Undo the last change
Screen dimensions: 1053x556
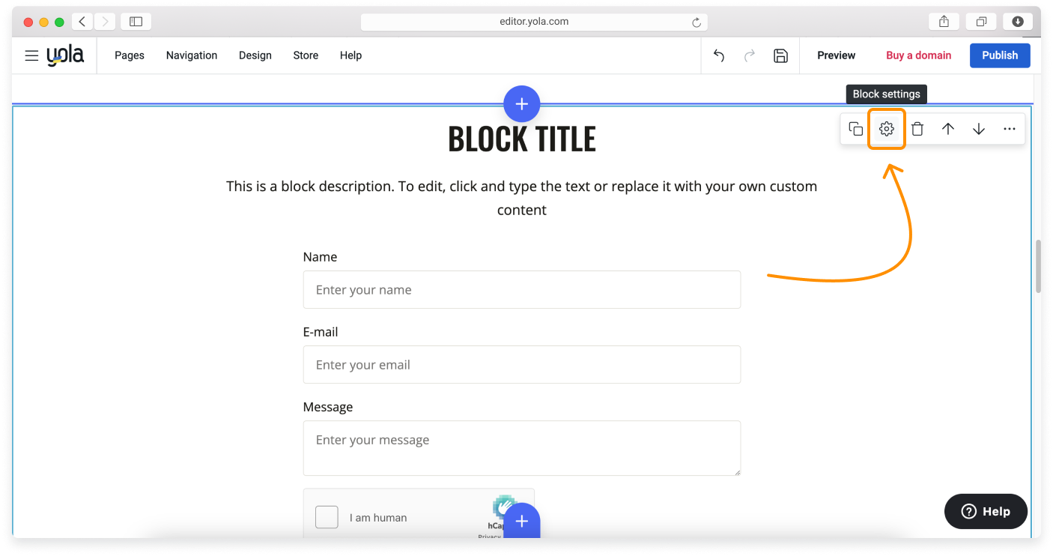718,55
